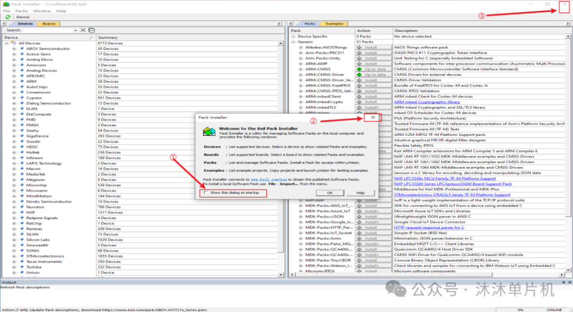Click the welcome dialog pack logo icon
This screenshot has width=573, height=312.
point(210,132)
